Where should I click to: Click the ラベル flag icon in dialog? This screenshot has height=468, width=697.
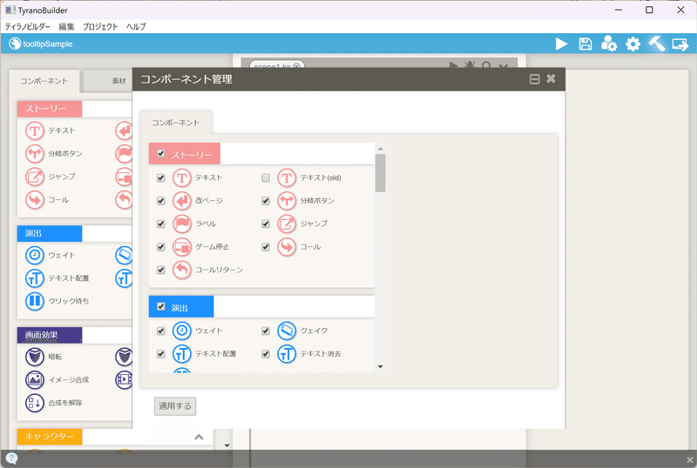point(182,224)
